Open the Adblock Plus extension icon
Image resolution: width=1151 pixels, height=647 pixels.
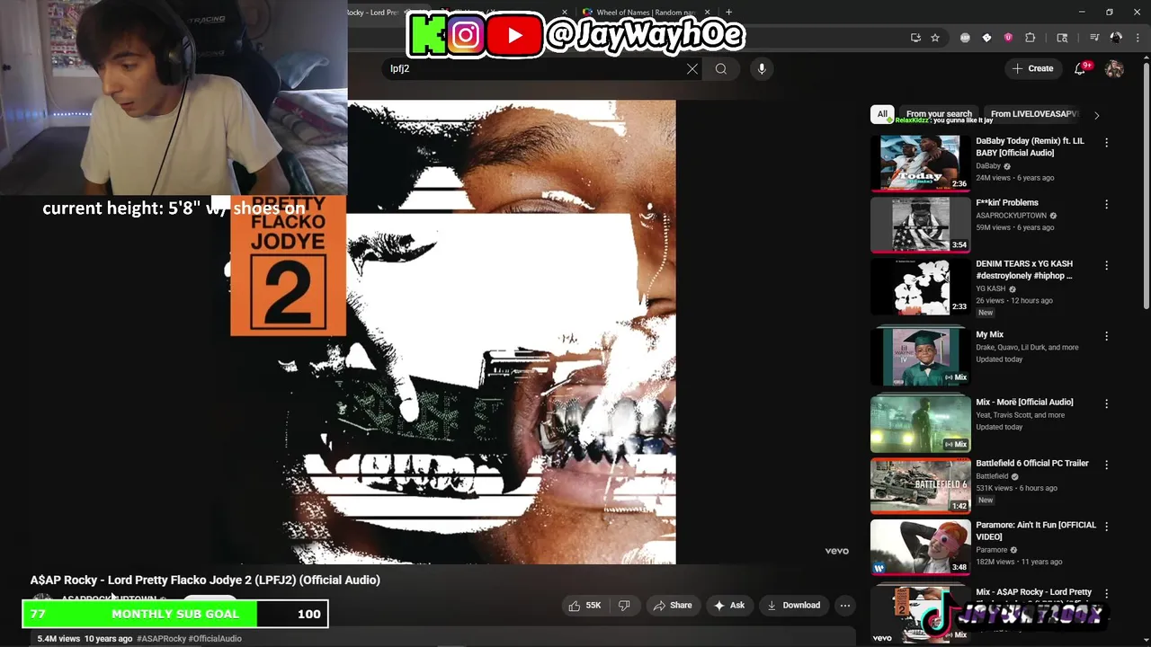[965, 38]
